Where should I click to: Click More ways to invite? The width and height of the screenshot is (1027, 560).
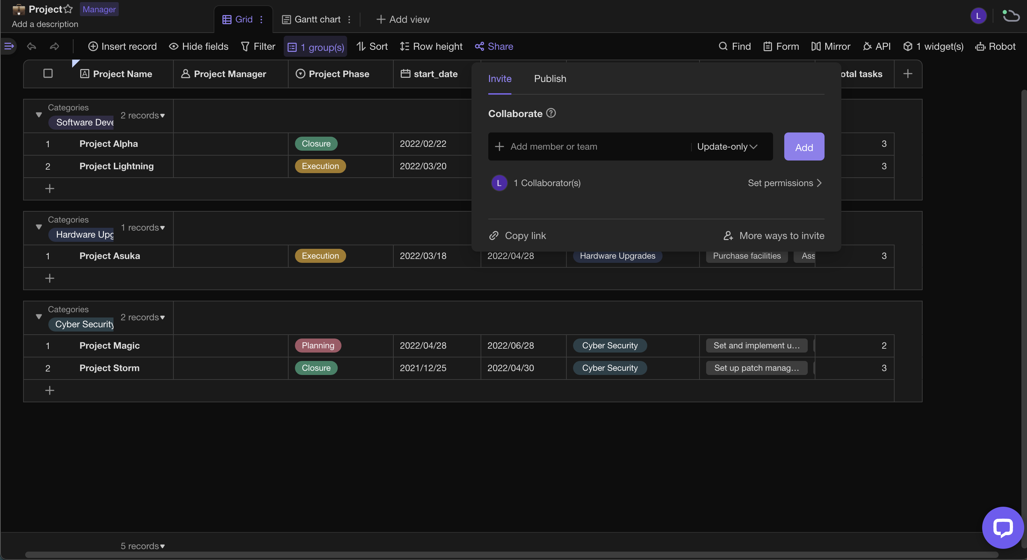774,236
